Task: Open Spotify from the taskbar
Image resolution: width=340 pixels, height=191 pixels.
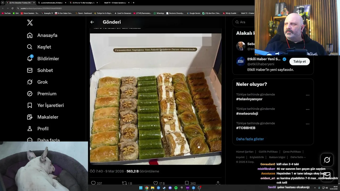Action: (176, 188)
